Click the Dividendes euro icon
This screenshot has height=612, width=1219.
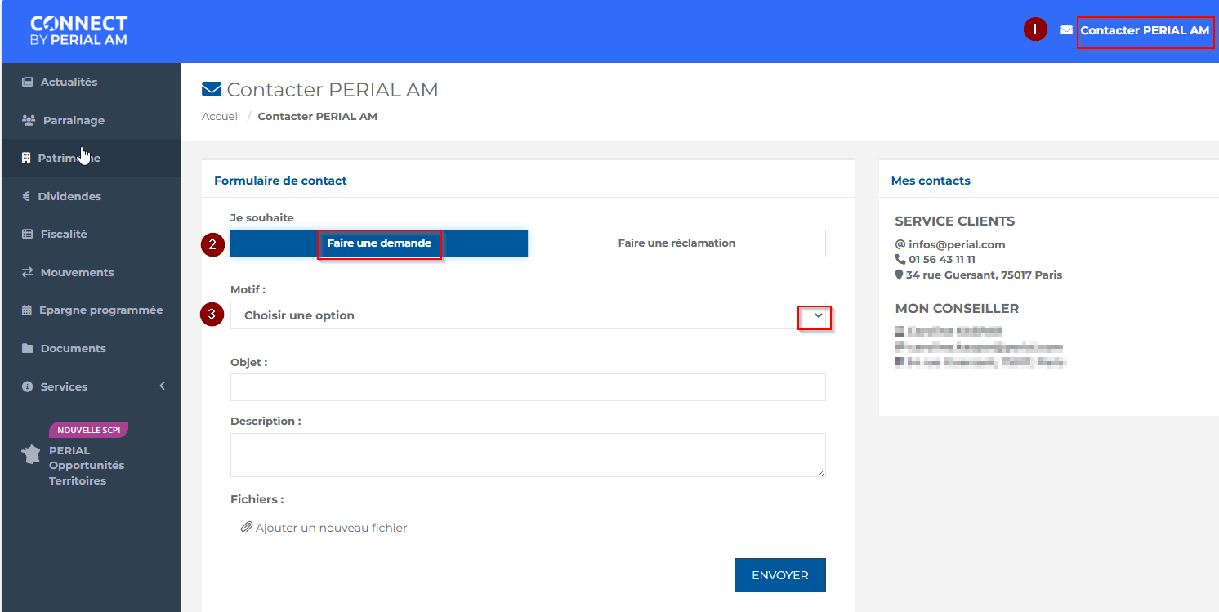pos(26,196)
